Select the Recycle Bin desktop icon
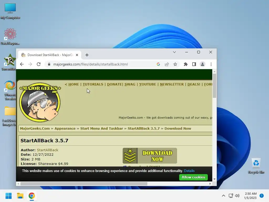This screenshot has height=202, width=269. pos(256,166)
